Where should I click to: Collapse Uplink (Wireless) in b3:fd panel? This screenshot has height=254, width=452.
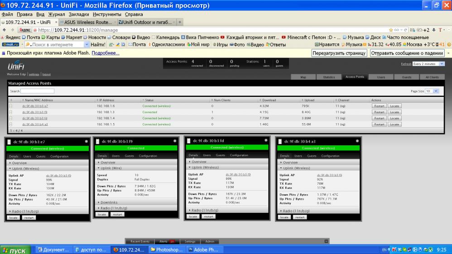[204, 167]
